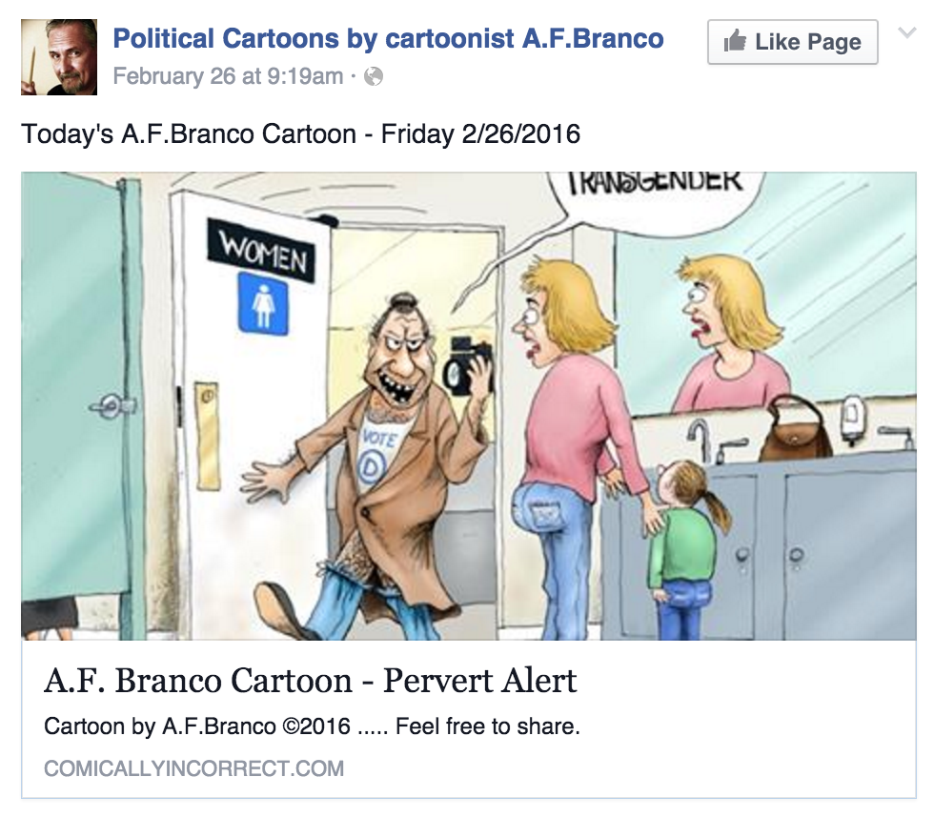Click the Like Page button border area
Screen dimensions: 934x818
coord(792,42)
